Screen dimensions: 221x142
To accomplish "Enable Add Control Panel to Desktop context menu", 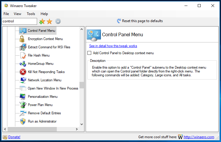I will 89,53.
